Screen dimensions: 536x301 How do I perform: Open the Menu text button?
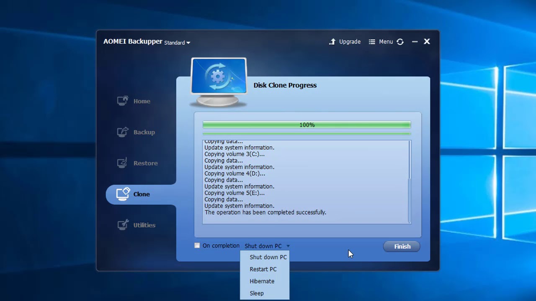[x=386, y=42]
